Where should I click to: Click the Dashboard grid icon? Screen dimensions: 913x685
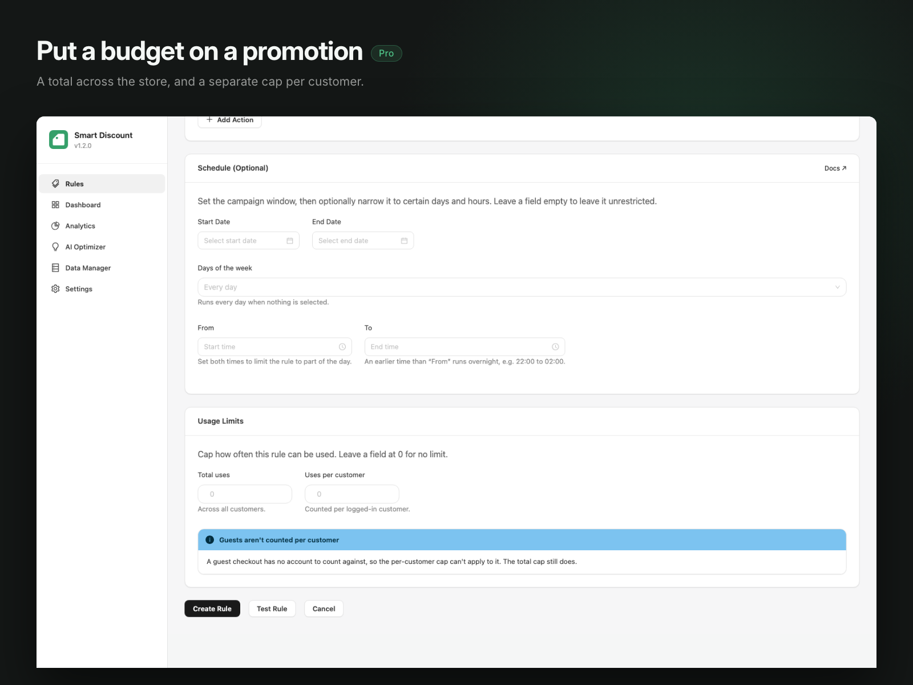click(55, 205)
